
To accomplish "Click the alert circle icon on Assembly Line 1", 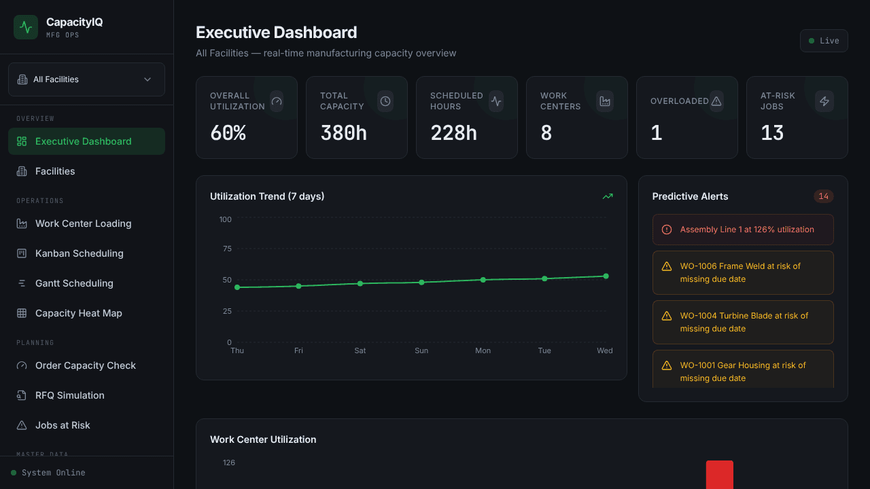I will [x=667, y=230].
